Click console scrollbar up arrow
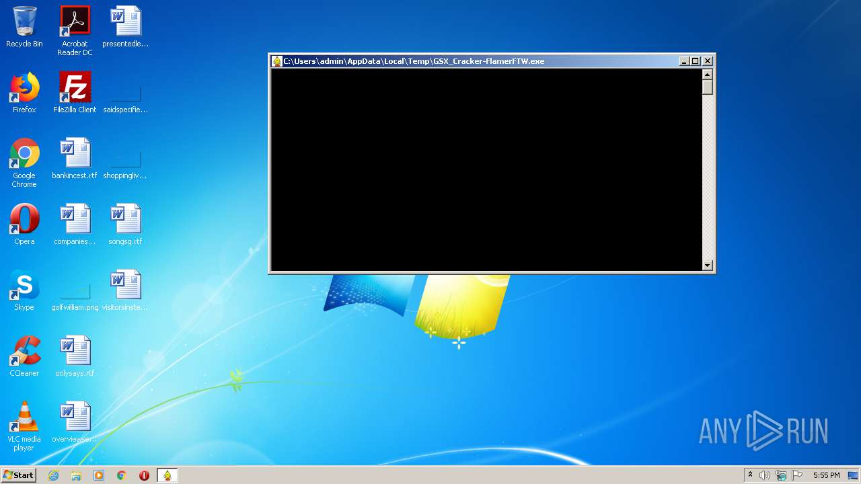This screenshot has height=484, width=861. coord(708,75)
